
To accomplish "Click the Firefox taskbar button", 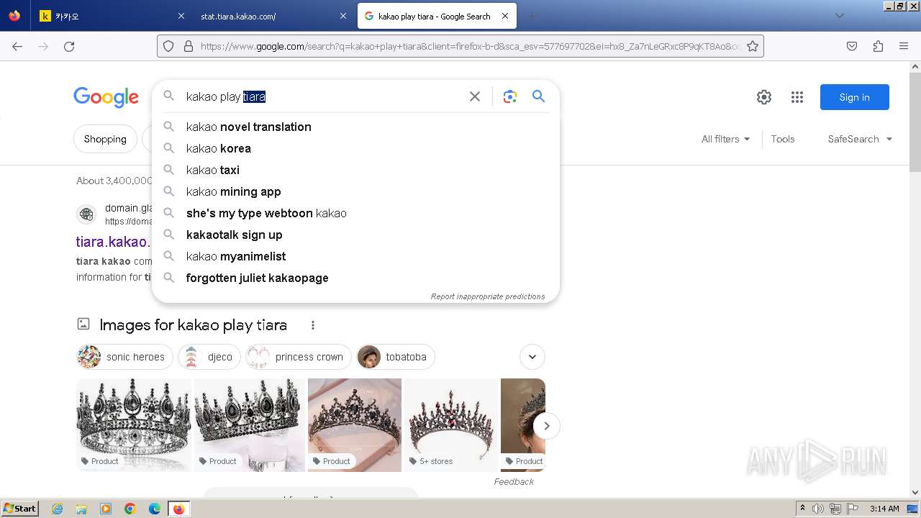I will (x=179, y=509).
